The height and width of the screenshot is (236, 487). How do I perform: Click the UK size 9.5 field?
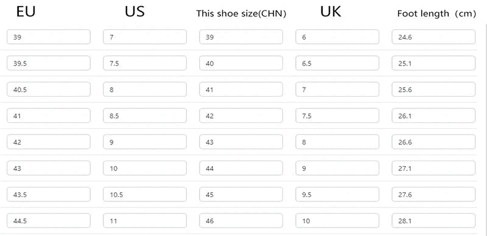point(337,195)
